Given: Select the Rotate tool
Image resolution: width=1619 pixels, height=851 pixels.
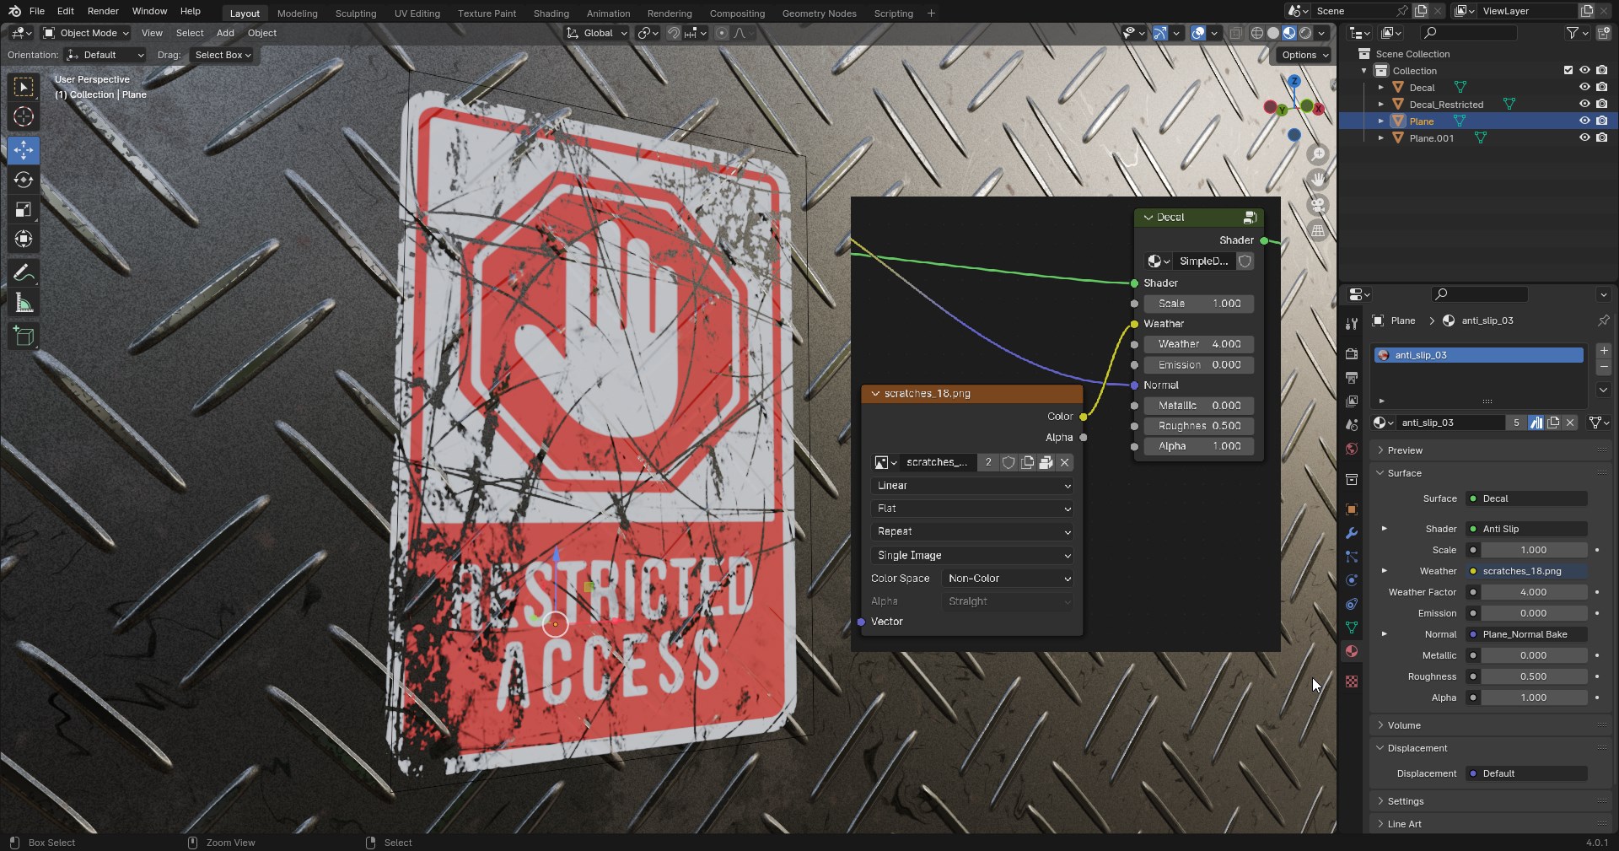Looking at the screenshot, I should pos(23,180).
